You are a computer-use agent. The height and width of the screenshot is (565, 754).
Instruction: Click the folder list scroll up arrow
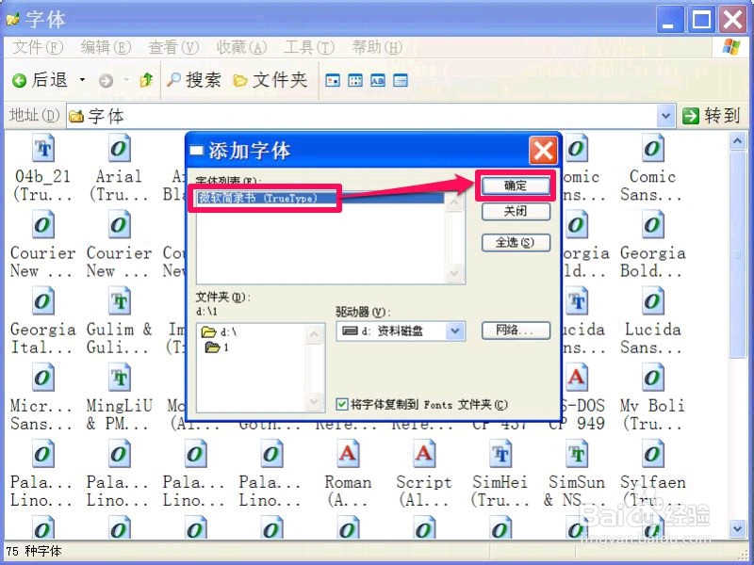314,333
